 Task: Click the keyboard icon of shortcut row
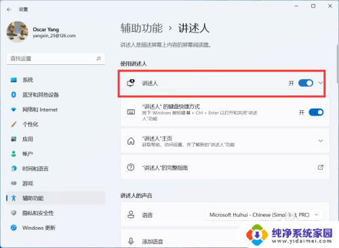point(131,112)
